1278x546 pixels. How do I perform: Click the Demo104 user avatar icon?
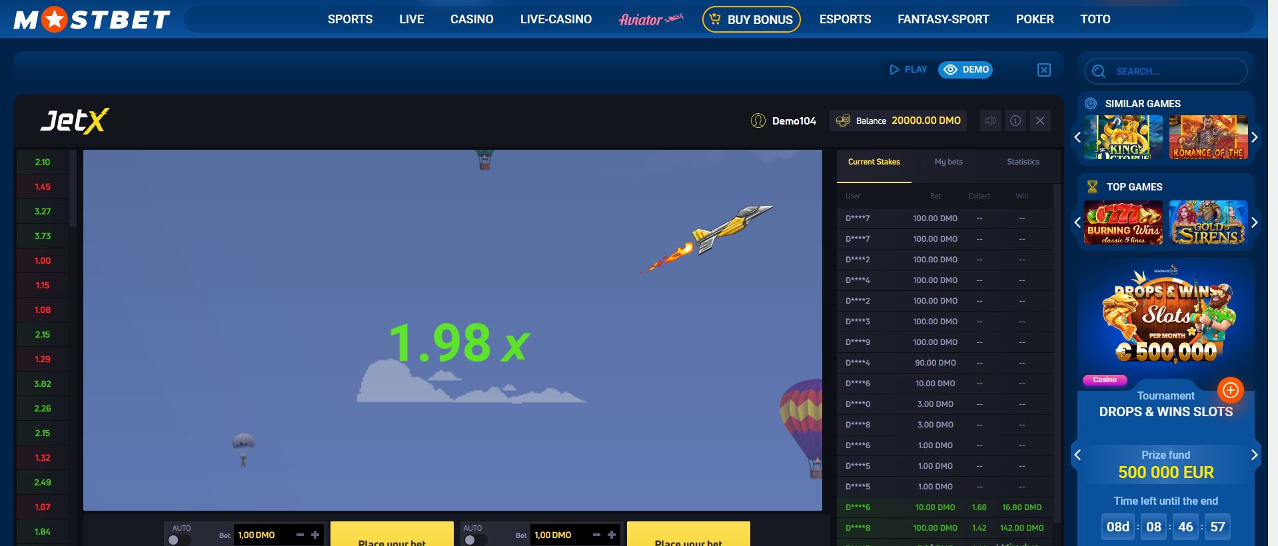point(758,121)
